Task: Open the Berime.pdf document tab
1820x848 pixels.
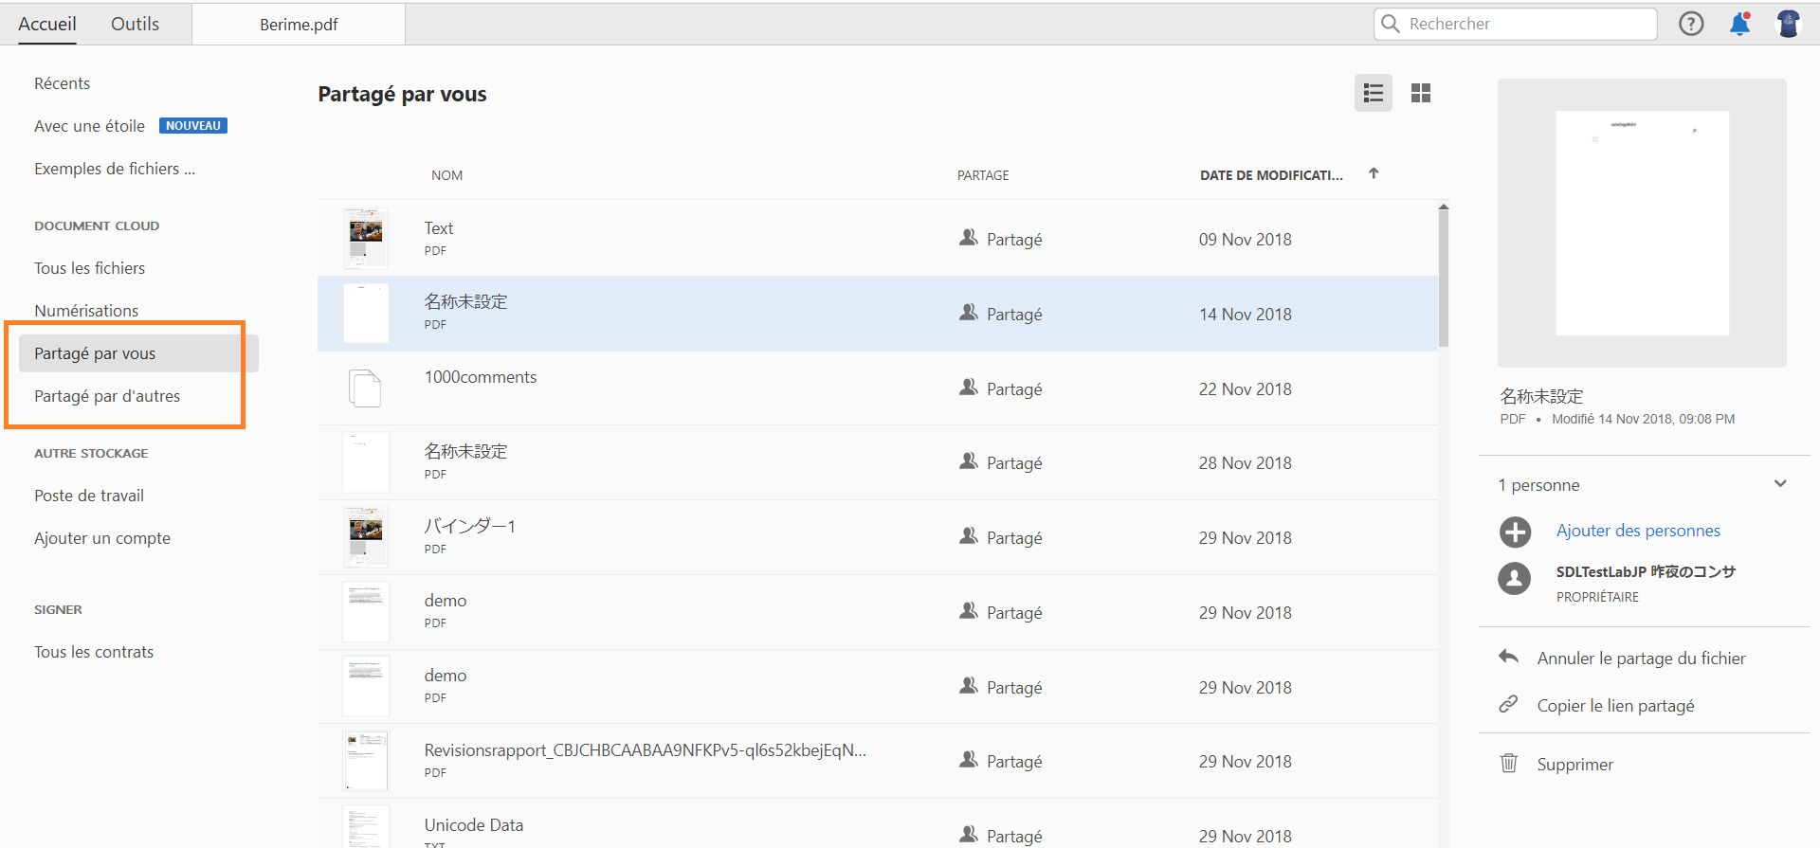Action: [299, 25]
